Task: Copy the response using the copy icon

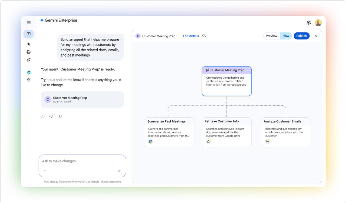Action: click(x=60, y=116)
